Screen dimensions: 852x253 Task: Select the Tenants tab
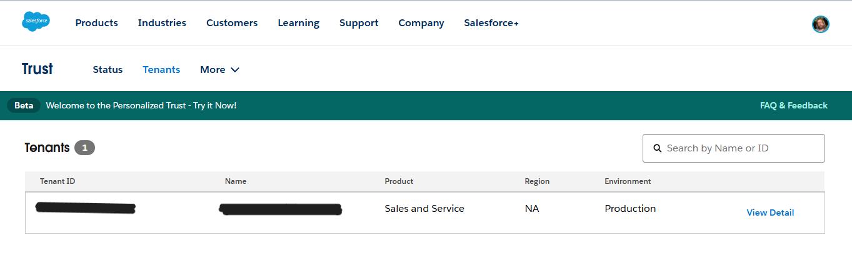161,70
